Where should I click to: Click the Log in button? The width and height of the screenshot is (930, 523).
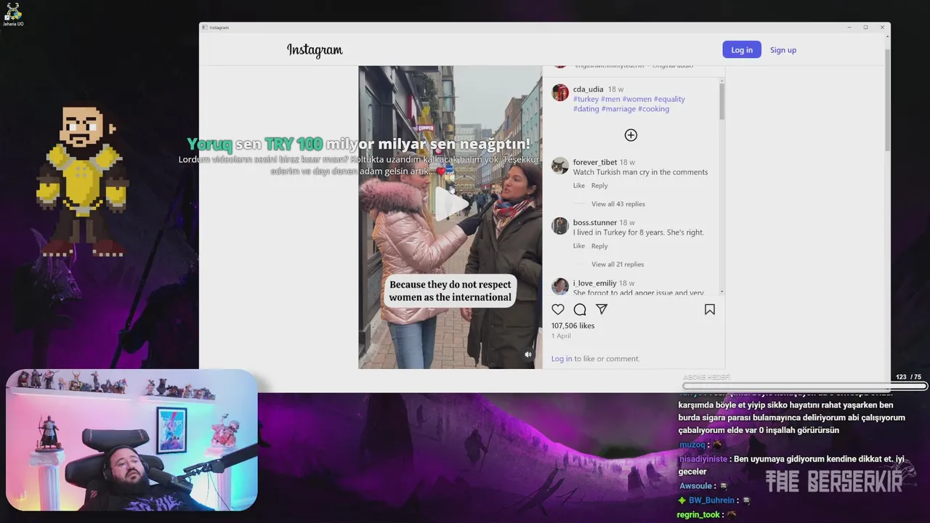tap(742, 49)
